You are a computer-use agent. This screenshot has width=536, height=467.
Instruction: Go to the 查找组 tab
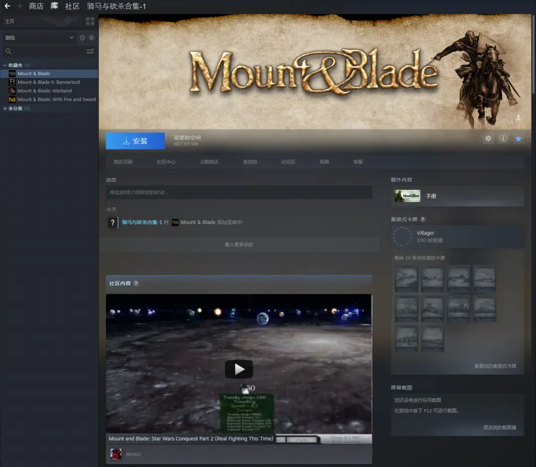[x=250, y=162]
